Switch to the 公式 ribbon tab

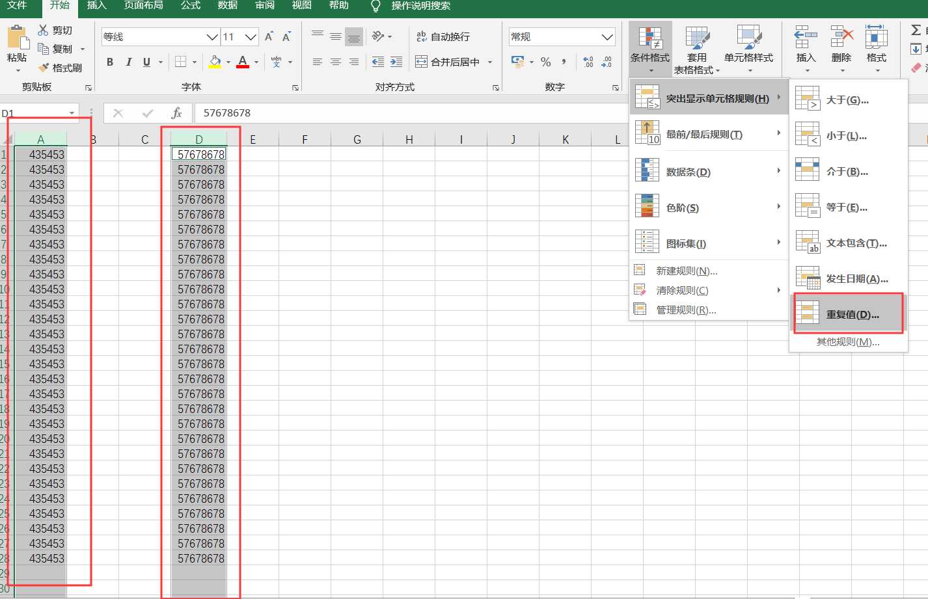click(x=191, y=5)
